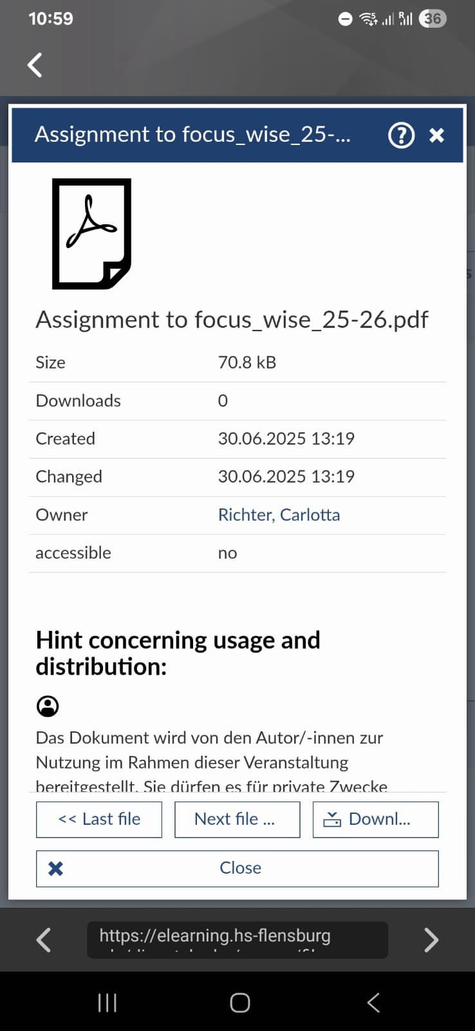The height and width of the screenshot is (1031, 475).
Task: Download the assignment PDF
Action: tap(375, 819)
